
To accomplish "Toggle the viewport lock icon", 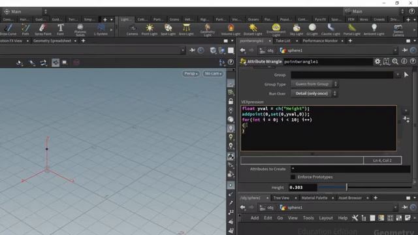I will [x=231, y=101].
